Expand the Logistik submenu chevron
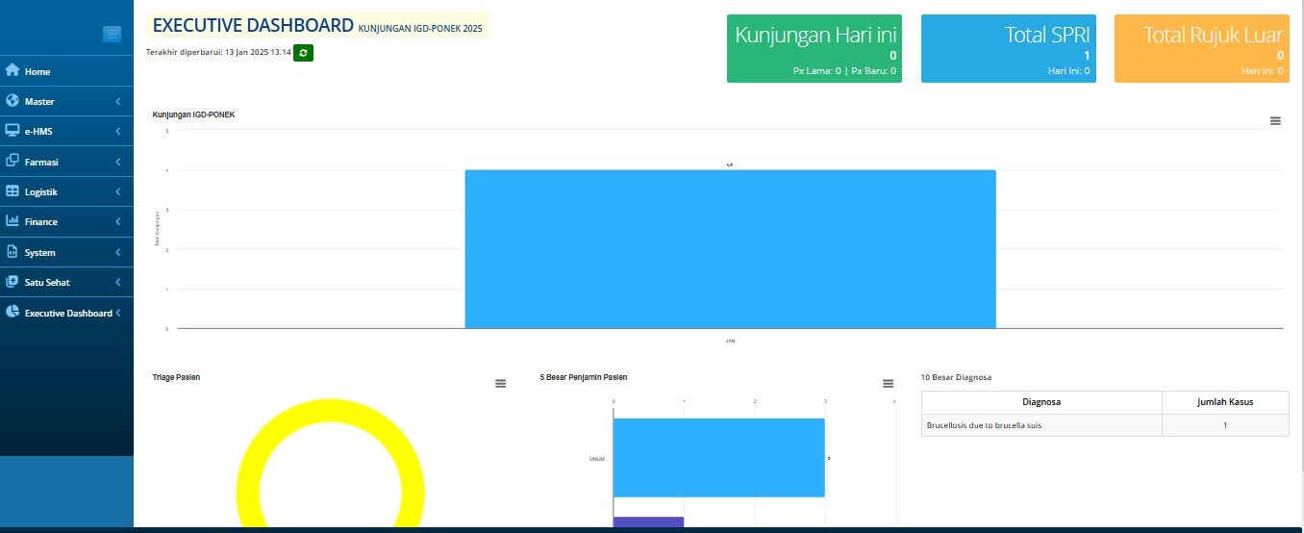Screen dimensions: 1304x533 point(117,191)
